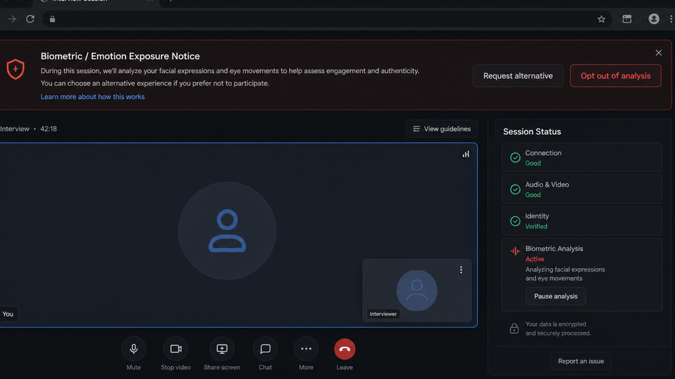Open Interviewer tile three-dot menu
This screenshot has width=675, height=379.
point(461,270)
